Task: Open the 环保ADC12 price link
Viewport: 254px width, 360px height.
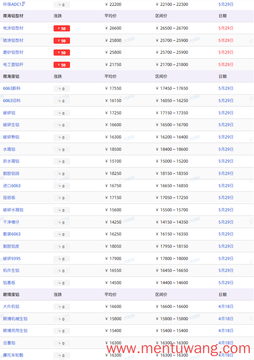Action: point(13,4)
